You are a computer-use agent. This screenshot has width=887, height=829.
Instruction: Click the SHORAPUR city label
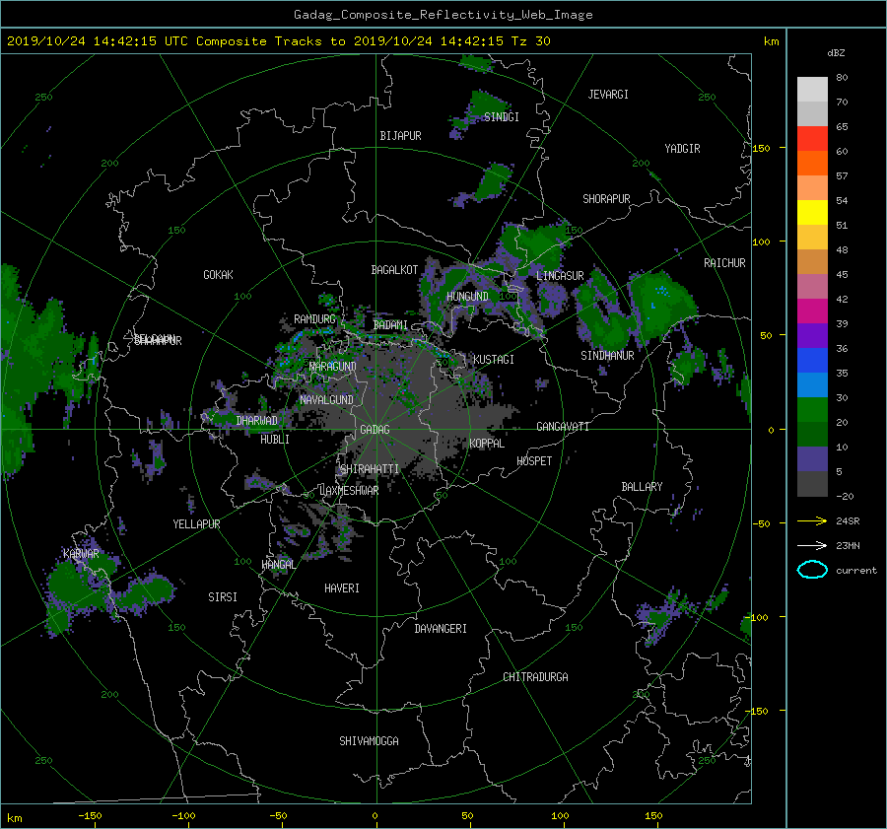pos(606,199)
